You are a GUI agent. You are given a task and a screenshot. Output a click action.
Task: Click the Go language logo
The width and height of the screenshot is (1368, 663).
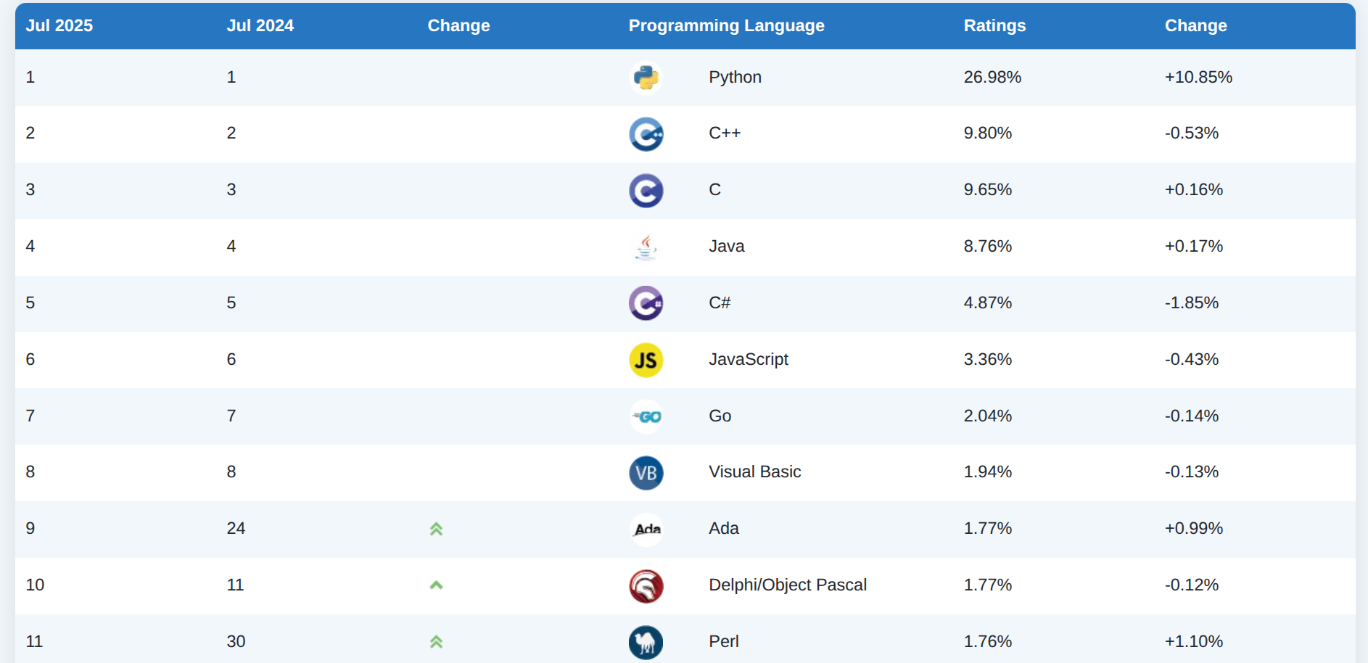(646, 416)
